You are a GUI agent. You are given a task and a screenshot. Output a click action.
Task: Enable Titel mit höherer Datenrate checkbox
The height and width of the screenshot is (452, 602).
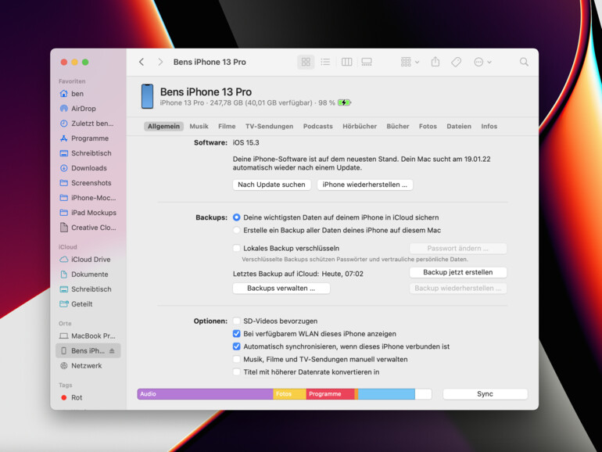click(236, 372)
